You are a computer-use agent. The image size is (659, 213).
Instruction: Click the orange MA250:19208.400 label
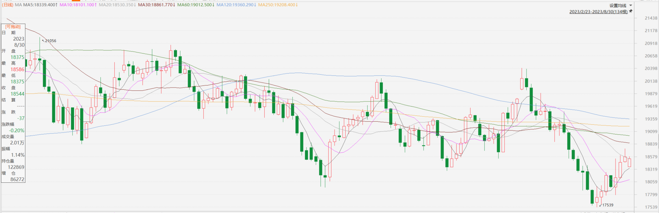[278, 5]
